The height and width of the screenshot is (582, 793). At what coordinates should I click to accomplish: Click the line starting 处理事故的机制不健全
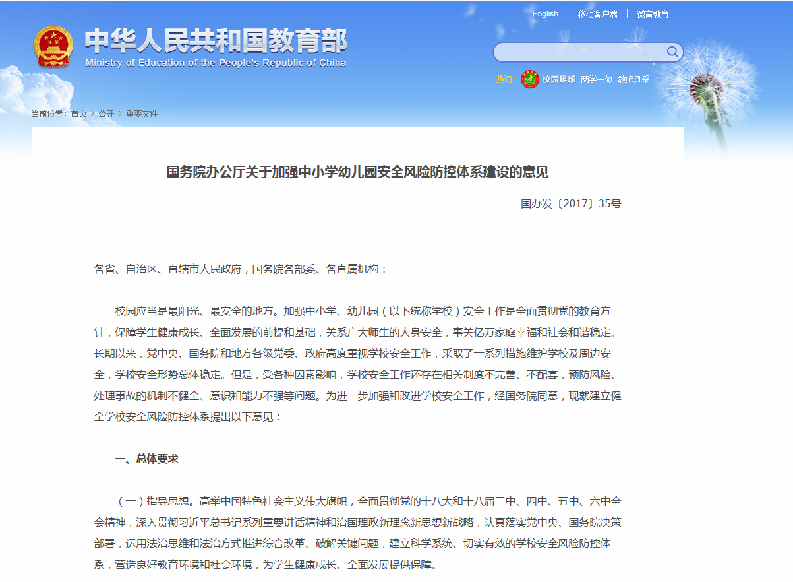coord(357,396)
